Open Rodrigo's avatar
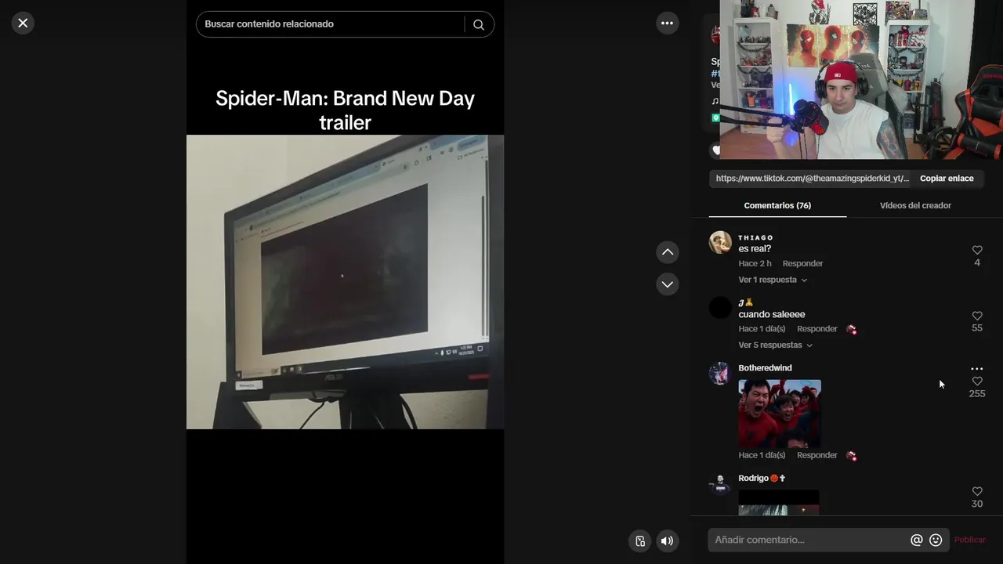Screen dimensions: 1003x564 pyautogui.click(x=720, y=484)
